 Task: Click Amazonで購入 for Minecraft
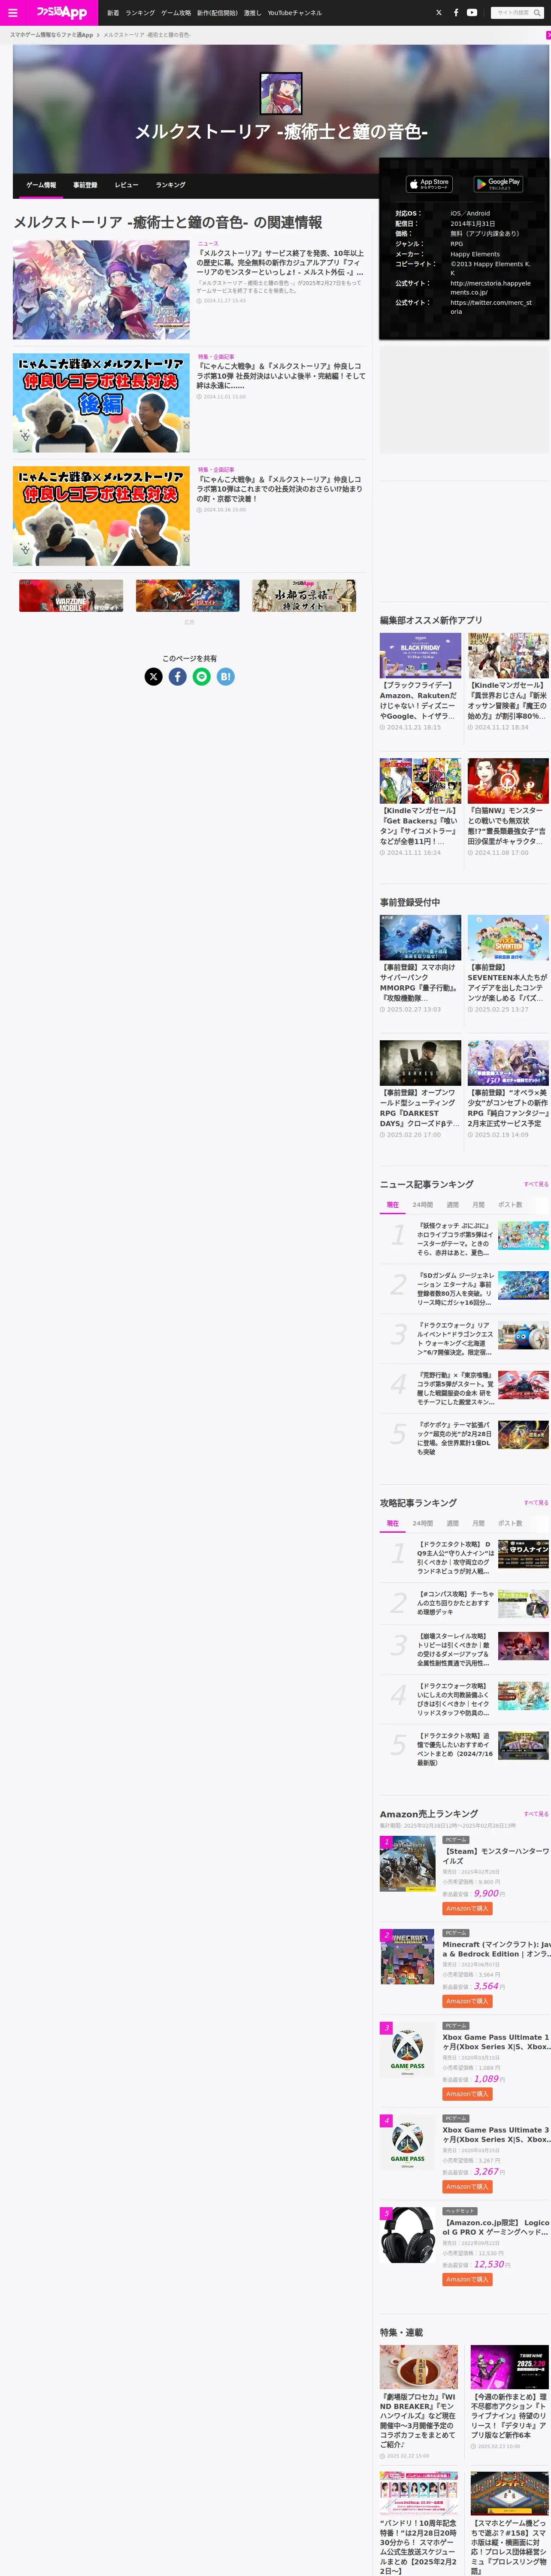tap(467, 2001)
